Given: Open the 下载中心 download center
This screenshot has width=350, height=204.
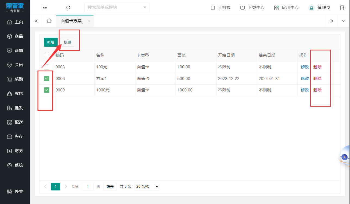Looking at the screenshot, I should (x=252, y=8).
